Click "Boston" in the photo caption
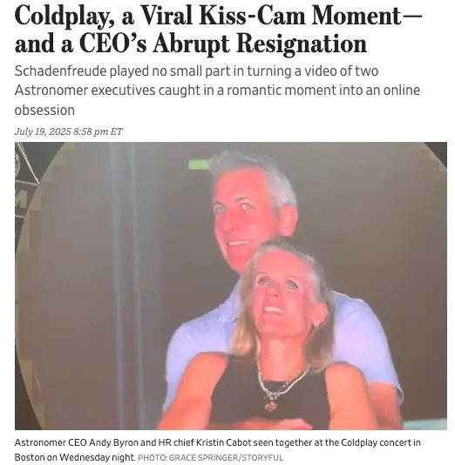The image size is (455, 465). coord(30,457)
